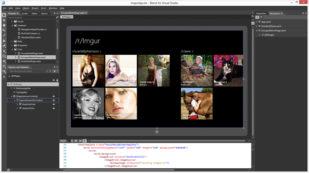Open the Object menu
The image size is (309, 173).
click(x=26, y=8)
